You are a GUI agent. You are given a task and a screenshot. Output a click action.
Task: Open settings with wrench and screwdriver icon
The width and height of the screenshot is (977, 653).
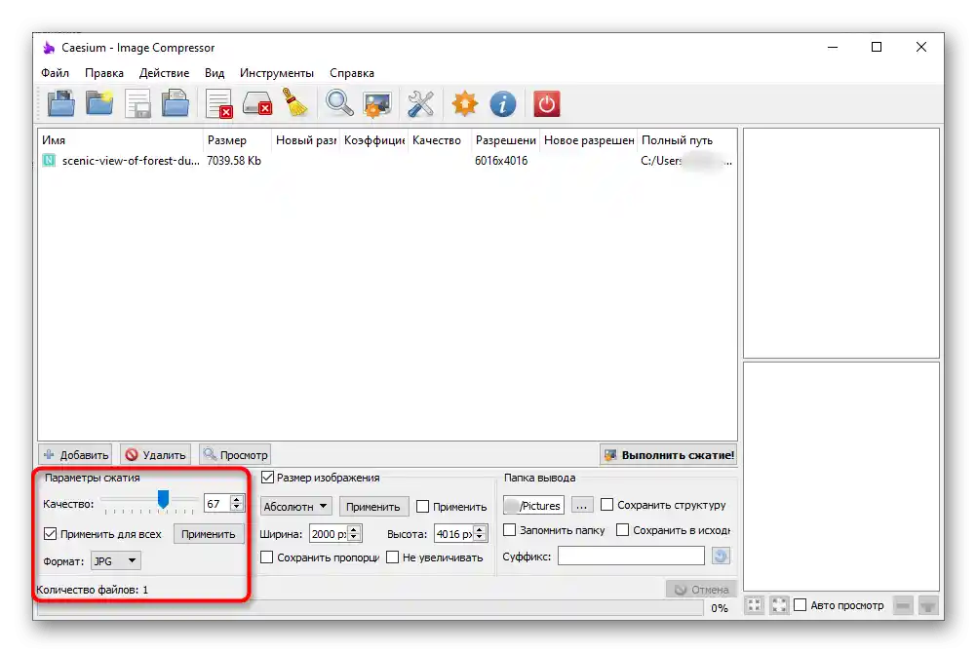click(x=420, y=103)
